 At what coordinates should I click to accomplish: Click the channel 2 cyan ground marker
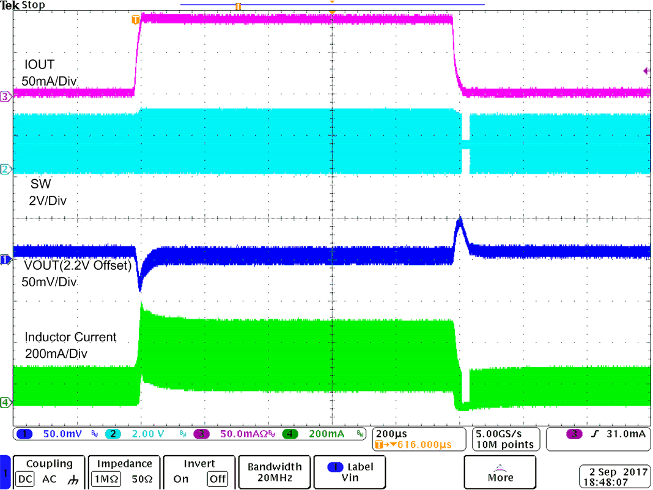coord(6,169)
